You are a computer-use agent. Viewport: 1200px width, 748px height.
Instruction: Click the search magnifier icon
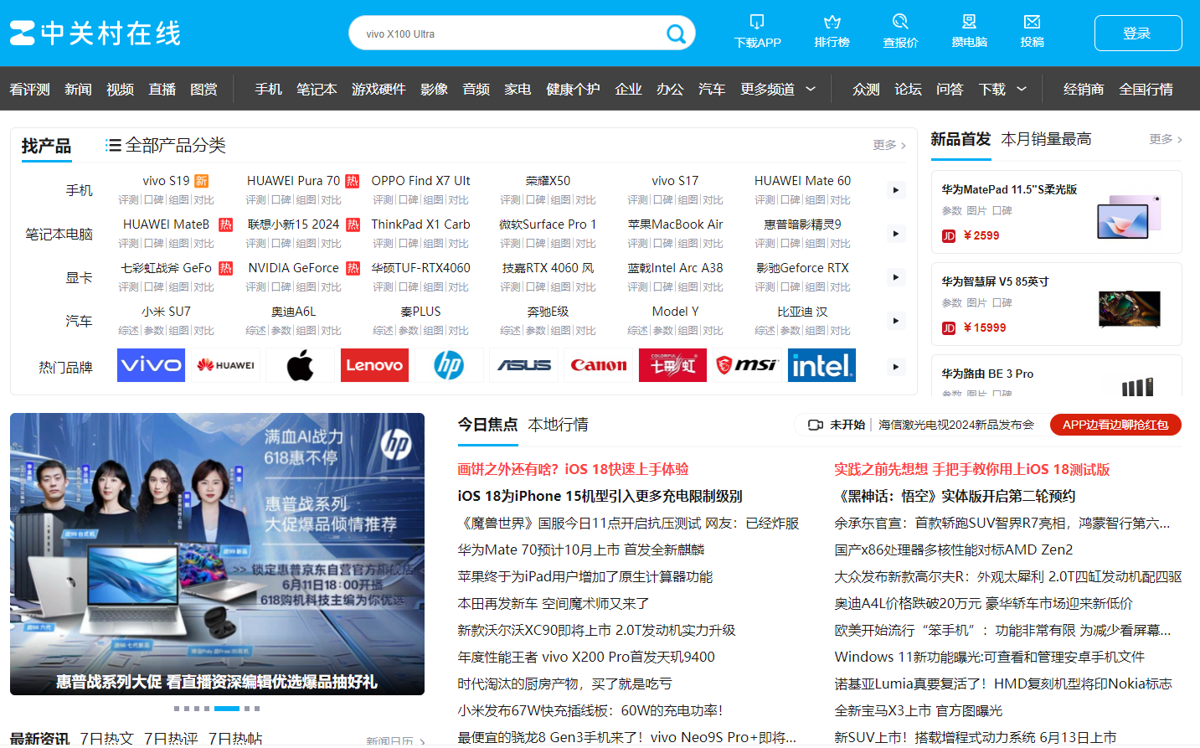676,34
